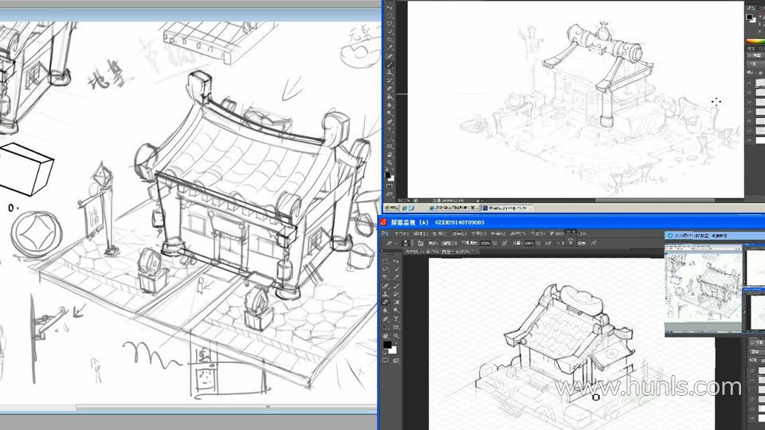This screenshot has width=765, height=430.
Task: Toggle Quick Mask mode in lower Photoshop toolbox
Action: coord(386,359)
